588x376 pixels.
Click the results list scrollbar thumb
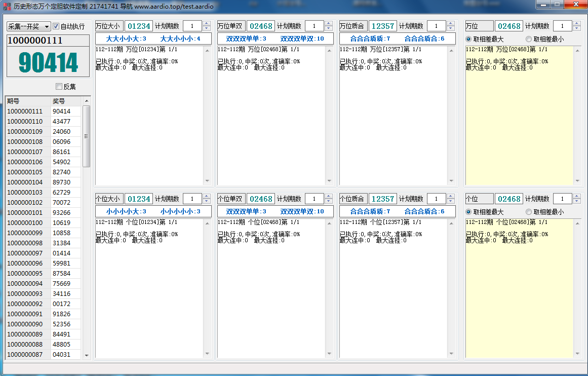[86, 136]
